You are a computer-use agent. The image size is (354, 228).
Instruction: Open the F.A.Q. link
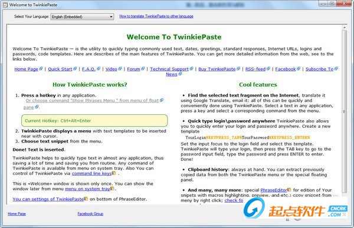(88, 69)
